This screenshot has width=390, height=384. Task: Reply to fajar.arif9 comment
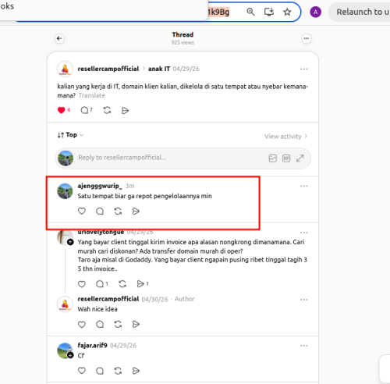(x=100, y=371)
